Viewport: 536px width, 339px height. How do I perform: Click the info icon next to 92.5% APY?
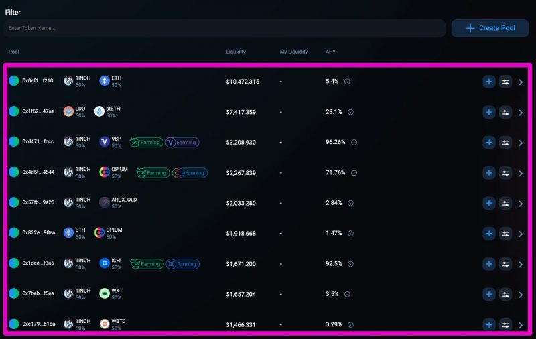pos(351,264)
